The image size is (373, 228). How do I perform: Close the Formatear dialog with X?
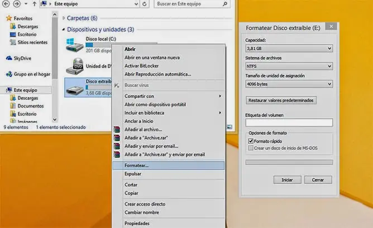(x=331, y=26)
